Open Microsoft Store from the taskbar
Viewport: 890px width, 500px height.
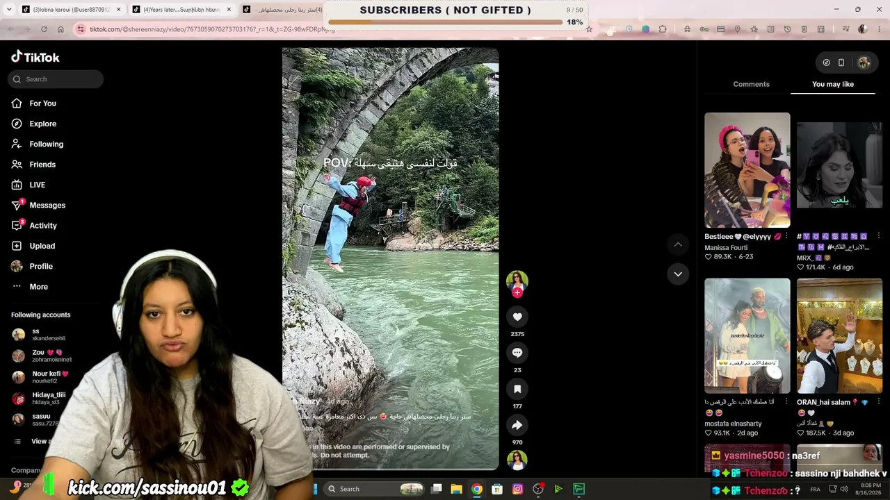[x=497, y=489]
